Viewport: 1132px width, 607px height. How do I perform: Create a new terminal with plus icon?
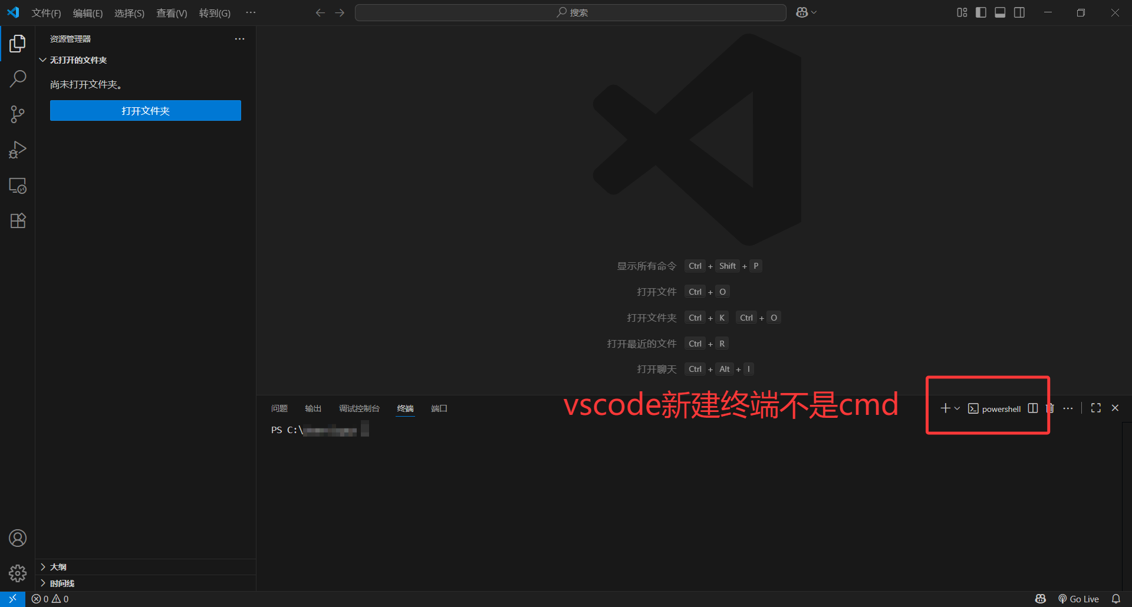[945, 408]
